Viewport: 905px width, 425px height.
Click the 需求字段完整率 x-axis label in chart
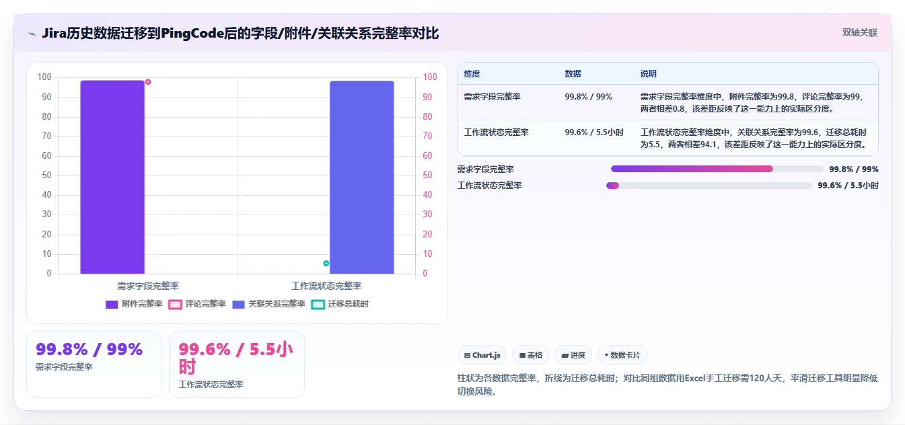(x=148, y=286)
